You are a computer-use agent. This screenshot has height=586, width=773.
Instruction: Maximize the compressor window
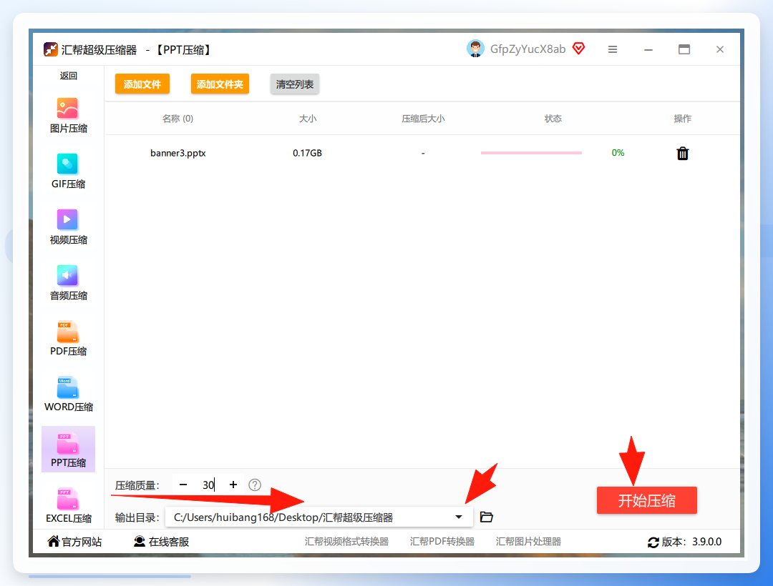point(684,49)
